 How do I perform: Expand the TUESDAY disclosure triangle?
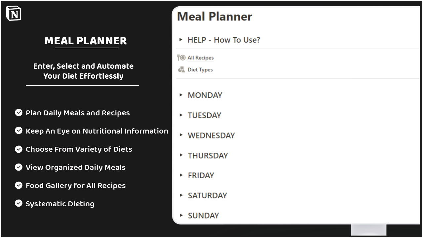[x=181, y=115]
